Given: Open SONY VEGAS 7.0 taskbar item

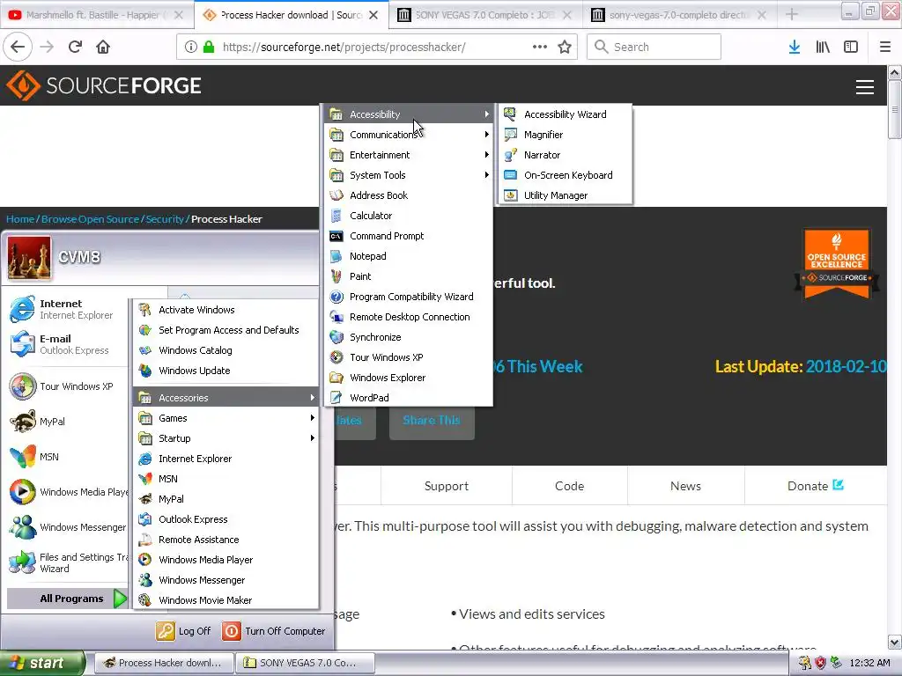Looking at the screenshot, I should coord(305,663).
